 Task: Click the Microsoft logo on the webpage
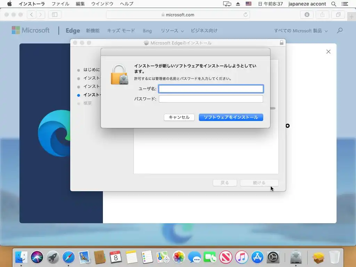(31, 30)
